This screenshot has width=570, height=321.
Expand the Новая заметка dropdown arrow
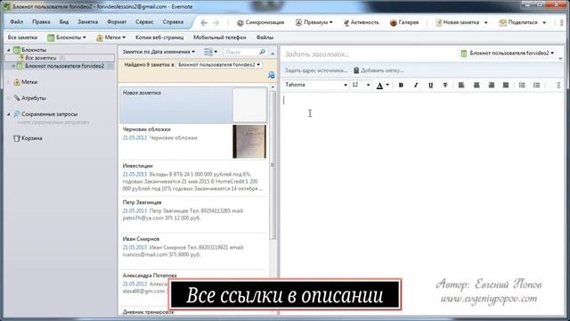coord(485,22)
